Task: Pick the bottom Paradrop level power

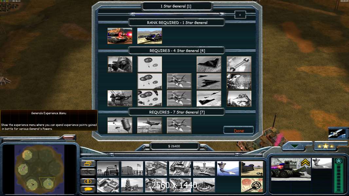Action: tap(150, 98)
